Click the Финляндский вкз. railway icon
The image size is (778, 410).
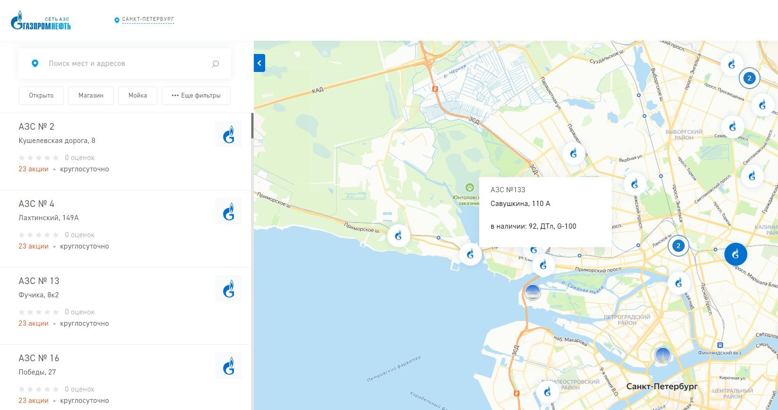pyautogui.click(x=720, y=345)
